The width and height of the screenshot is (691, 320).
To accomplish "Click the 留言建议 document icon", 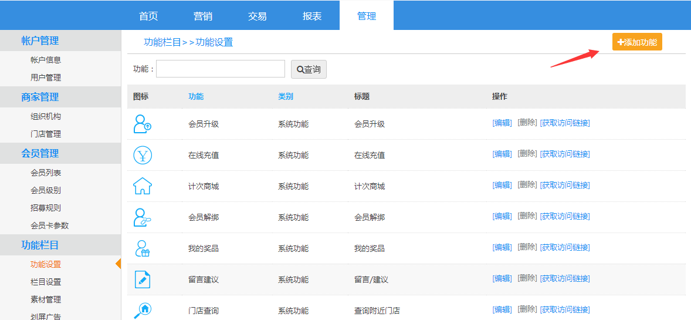I will pyautogui.click(x=143, y=279).
